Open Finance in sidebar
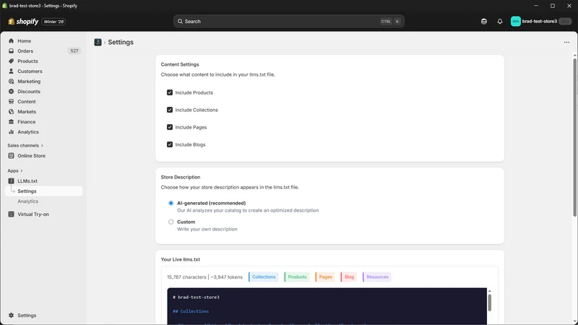Image resolution: width=578 pixels, height=325 pixels. [x=27, y=121]
